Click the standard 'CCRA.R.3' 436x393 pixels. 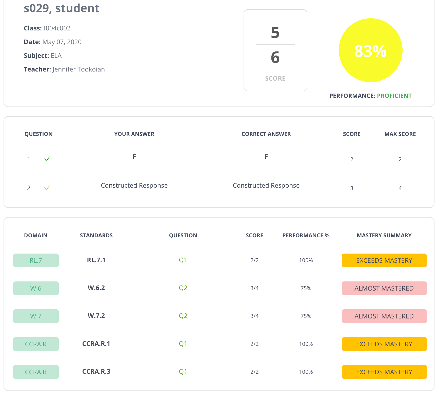pyautogui.click(x=96, y=371)
